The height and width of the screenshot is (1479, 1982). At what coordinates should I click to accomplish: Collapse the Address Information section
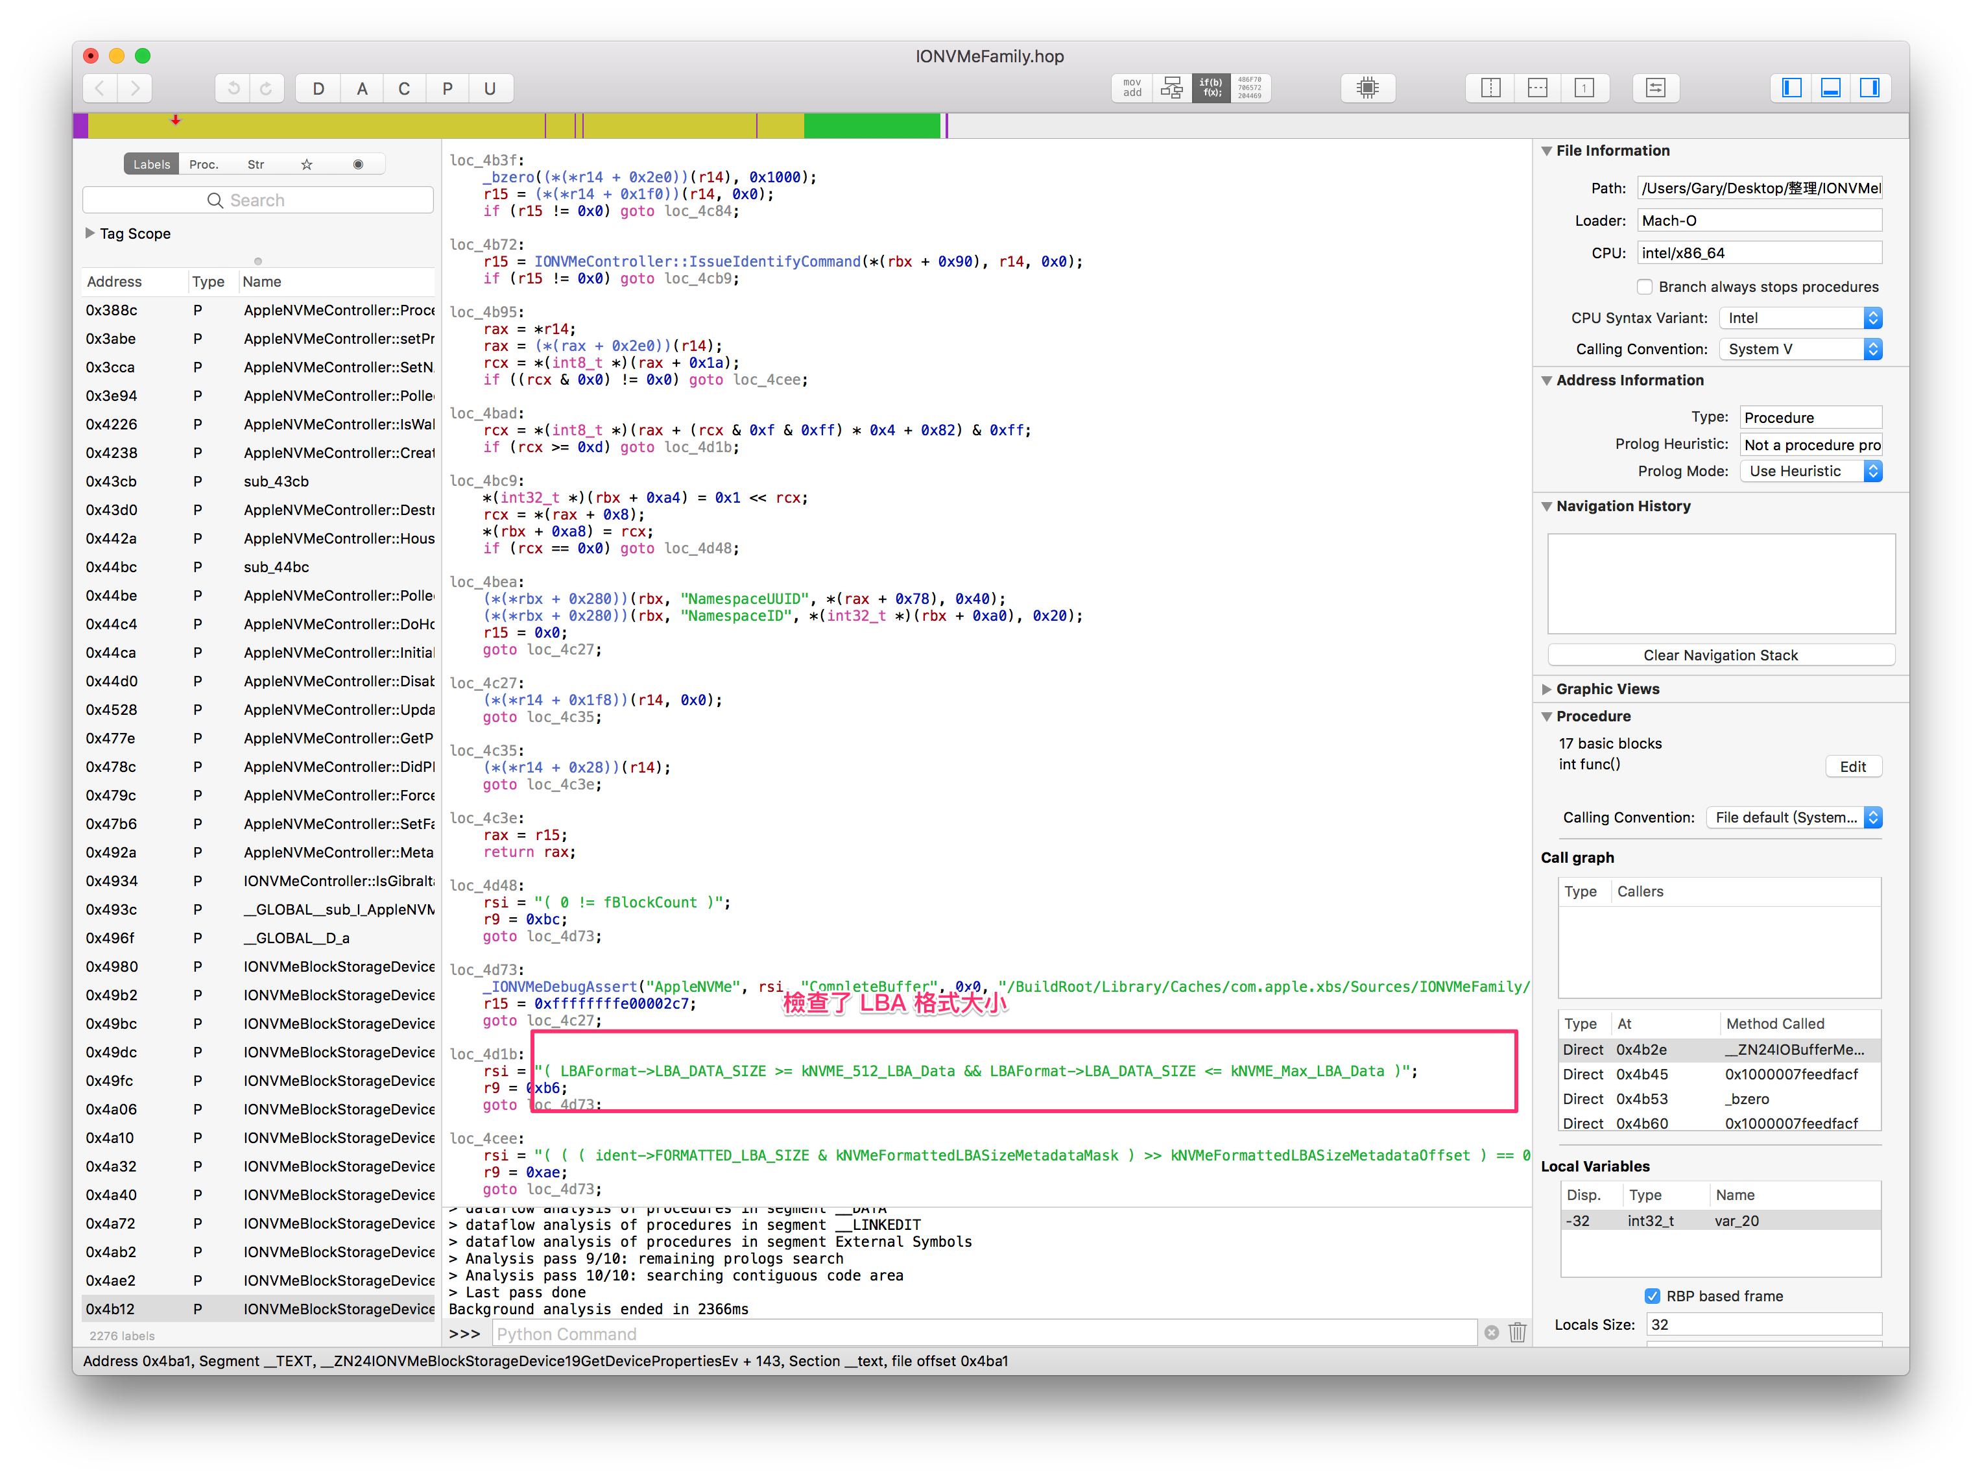pos(1546,379)
